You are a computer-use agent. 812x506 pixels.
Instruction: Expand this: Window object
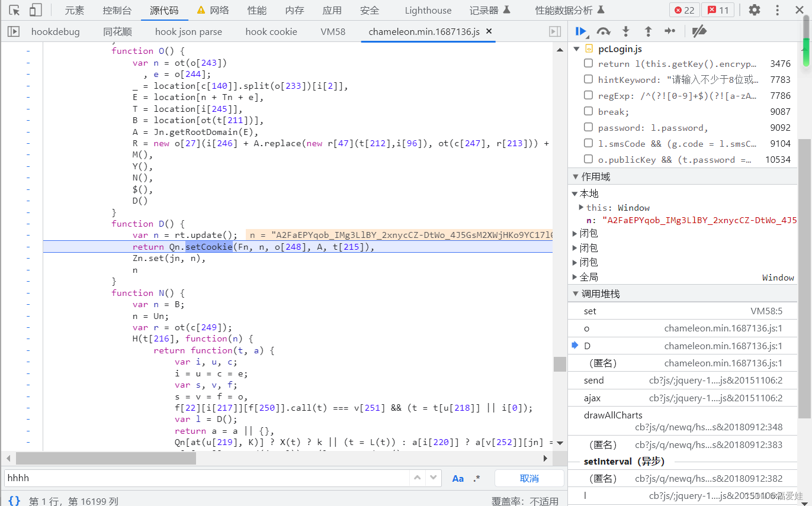581,207
